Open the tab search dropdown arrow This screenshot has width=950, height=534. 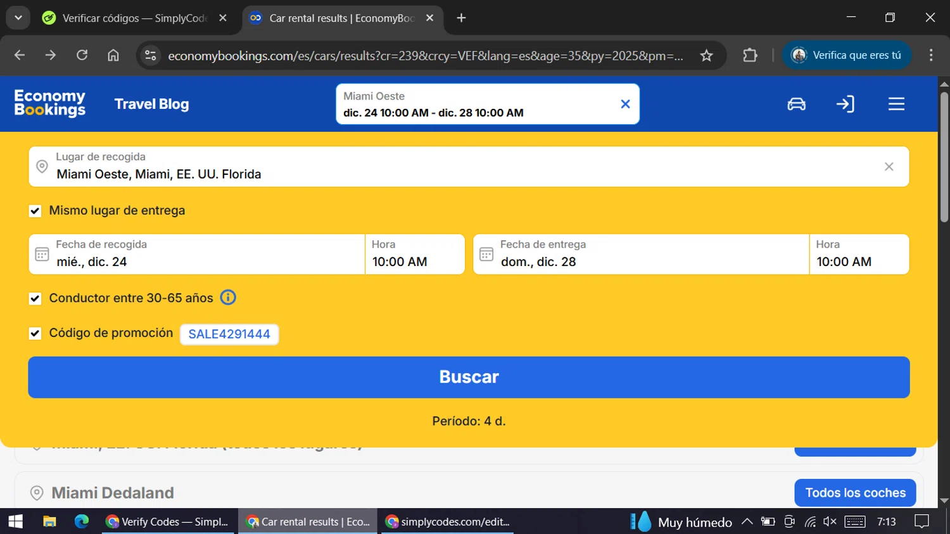(x=18, y=18)
